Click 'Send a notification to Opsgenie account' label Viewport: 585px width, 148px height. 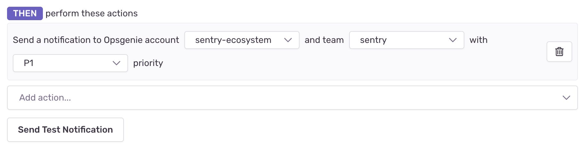[x=96, y=40]
